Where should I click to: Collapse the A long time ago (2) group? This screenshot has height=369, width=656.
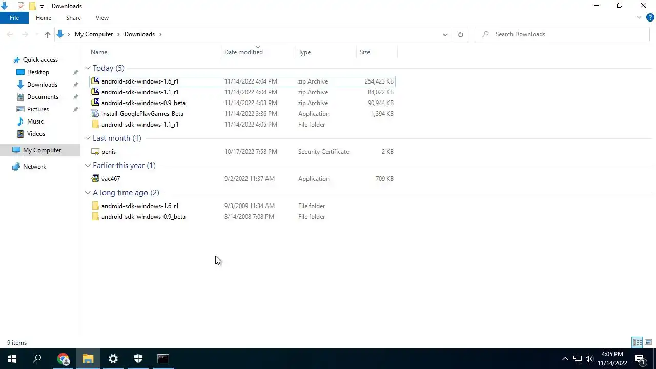[x=88, y=193]
